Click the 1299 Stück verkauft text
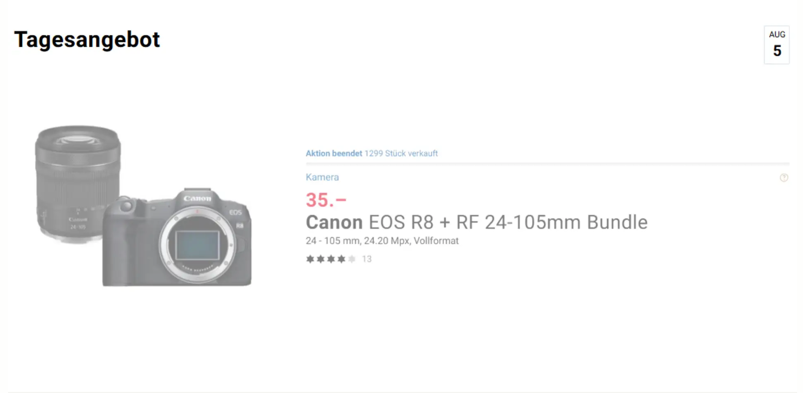This screenshot has width=803, height=393. pyautogui.click(x=401, y=153)
